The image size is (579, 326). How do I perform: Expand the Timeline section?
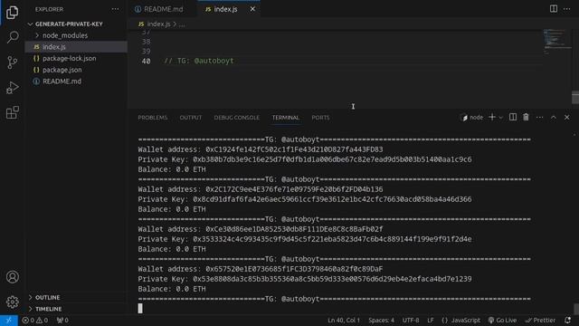click(x=76, y=309)
